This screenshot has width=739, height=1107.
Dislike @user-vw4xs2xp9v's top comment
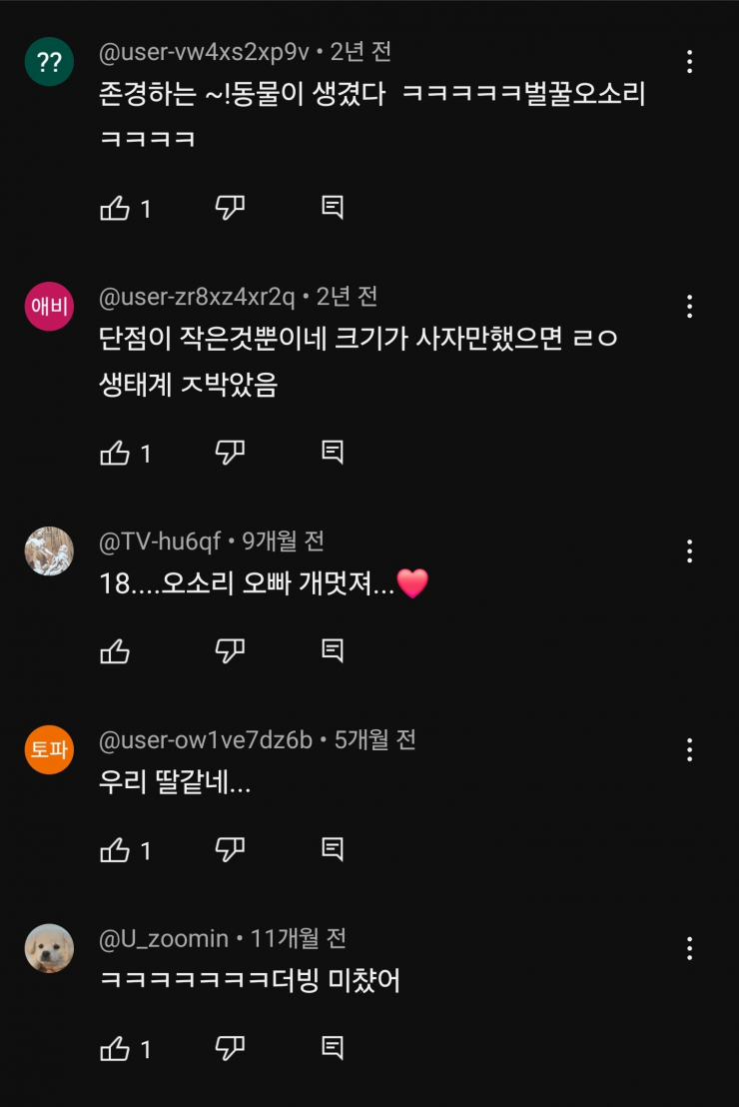228,207
